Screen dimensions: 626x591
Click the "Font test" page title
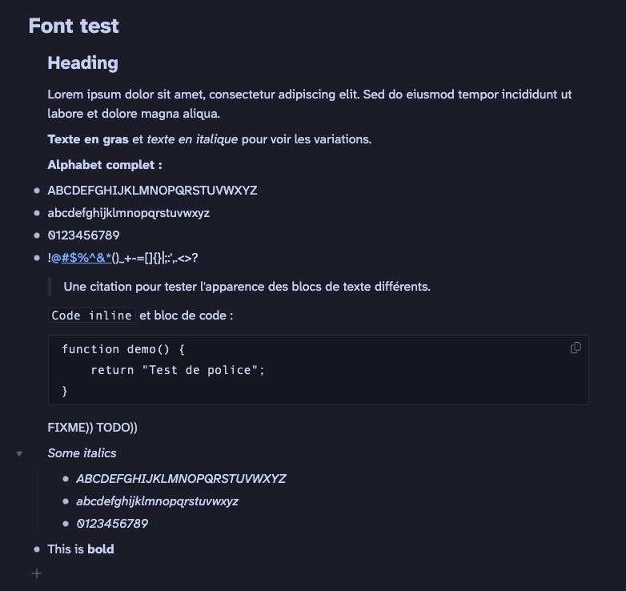[74, 26]
